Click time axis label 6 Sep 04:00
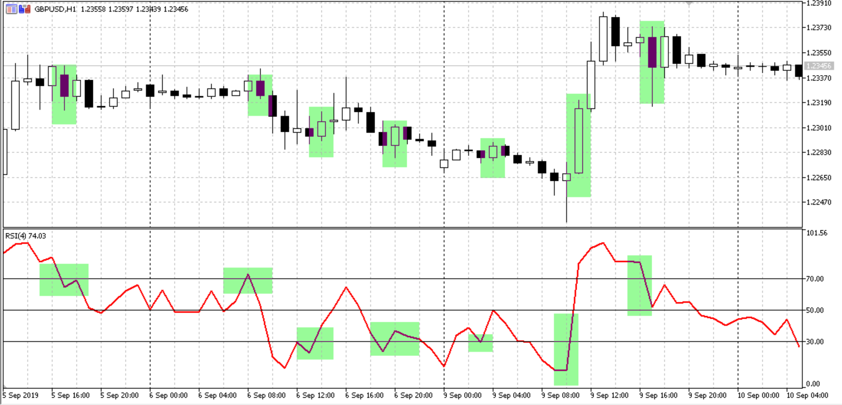This screenshot has width=842, height=405. coord(217,395)
